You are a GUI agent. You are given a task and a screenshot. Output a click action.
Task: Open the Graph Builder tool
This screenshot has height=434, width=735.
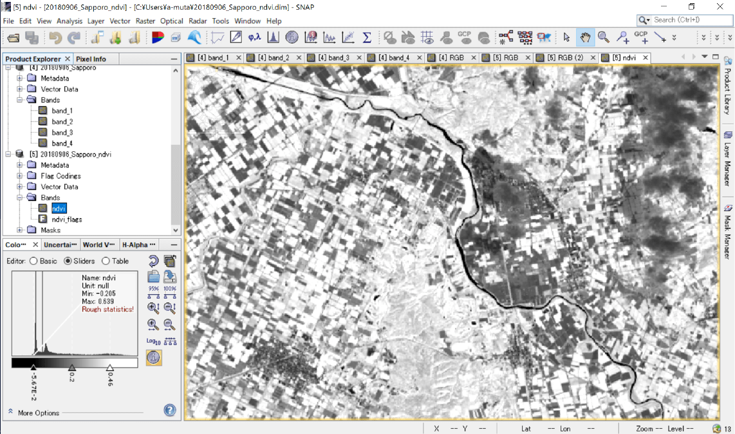(506, 37)
